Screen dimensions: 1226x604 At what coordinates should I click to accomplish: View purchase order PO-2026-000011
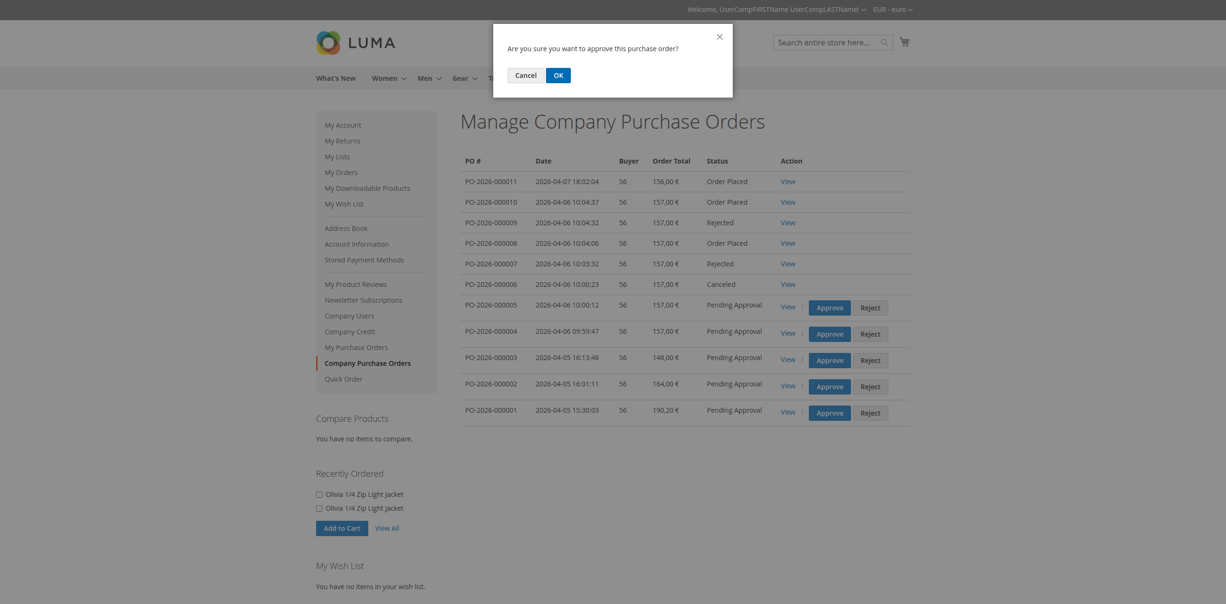[787, 182]
